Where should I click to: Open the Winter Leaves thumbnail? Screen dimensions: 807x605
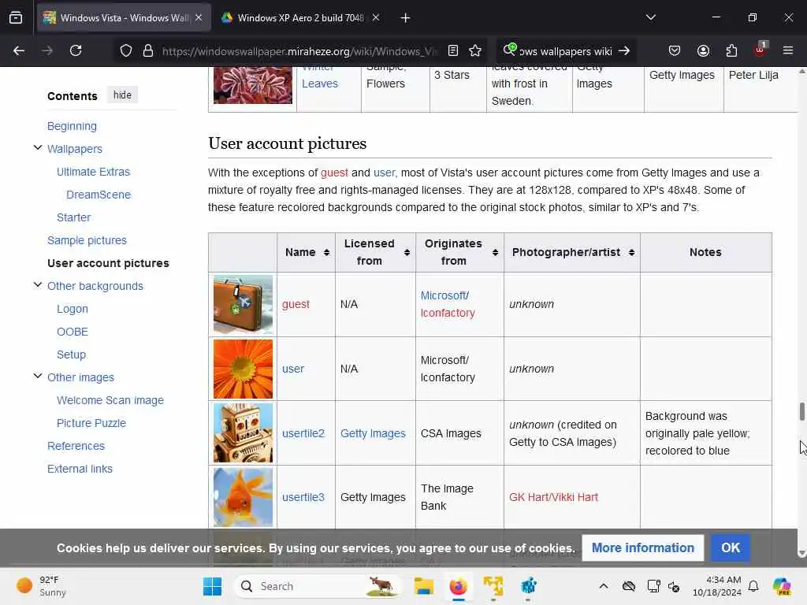[x=253, y=85]
